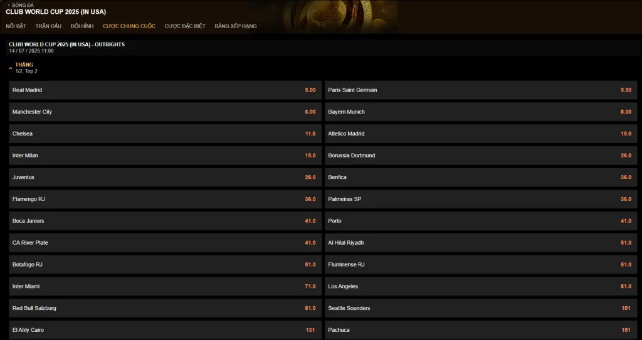Open Cược Đặc Biệt tab

coord(185,26)
